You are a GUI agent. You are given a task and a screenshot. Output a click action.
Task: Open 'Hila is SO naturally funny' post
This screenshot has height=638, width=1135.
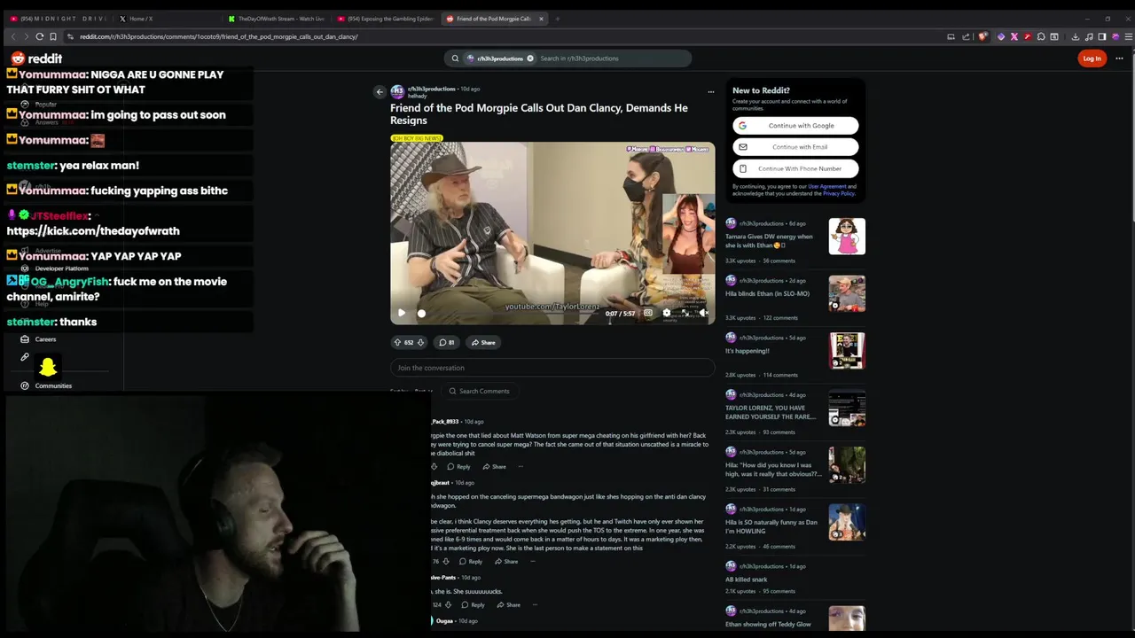[771, 526]
